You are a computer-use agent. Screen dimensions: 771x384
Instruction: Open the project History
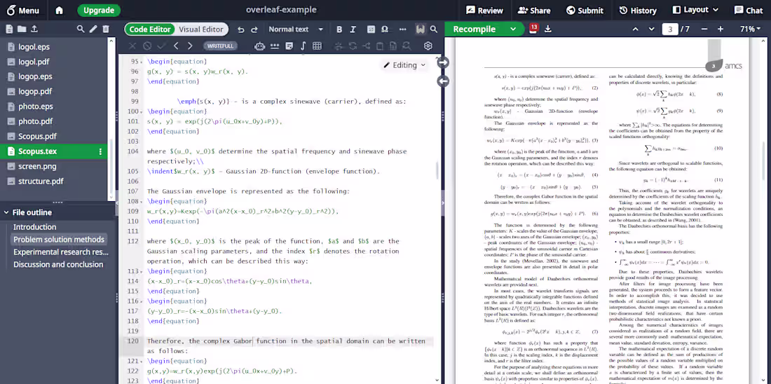638,11
